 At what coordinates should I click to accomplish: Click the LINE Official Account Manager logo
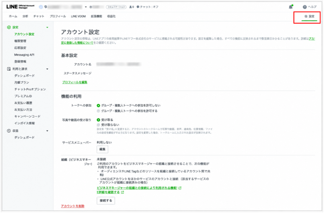[x=20, y=7]
